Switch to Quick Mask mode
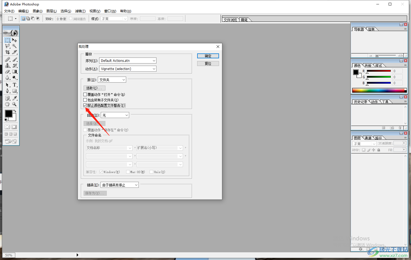411x260 pixels. pyautogui.click(x=14, y=127)
